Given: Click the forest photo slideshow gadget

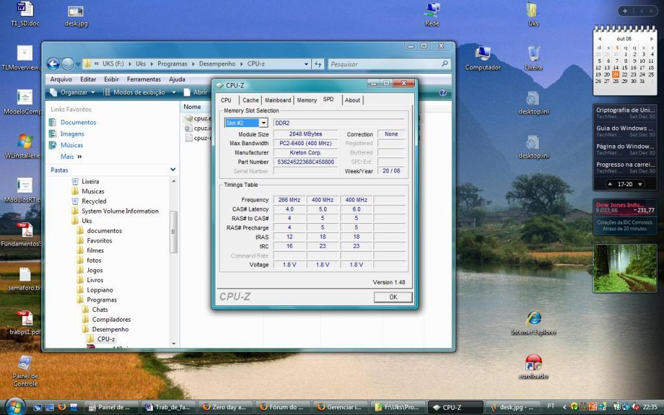Looking at the screenshot, I should coord(625,268).
